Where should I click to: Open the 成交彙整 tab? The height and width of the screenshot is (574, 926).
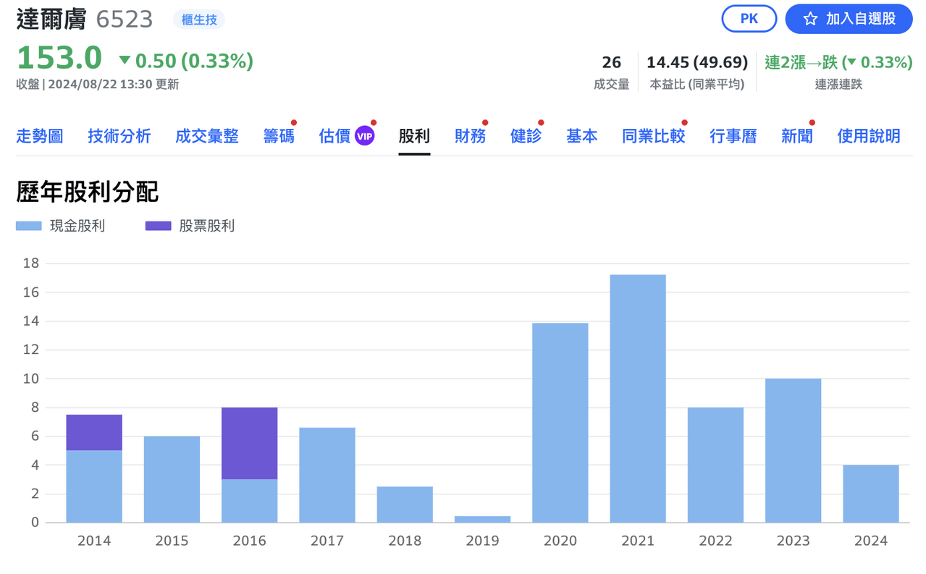click(207, 135)
